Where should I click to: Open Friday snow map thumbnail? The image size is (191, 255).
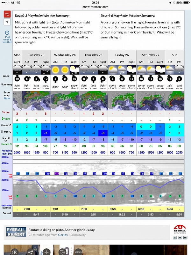(122, 101)
